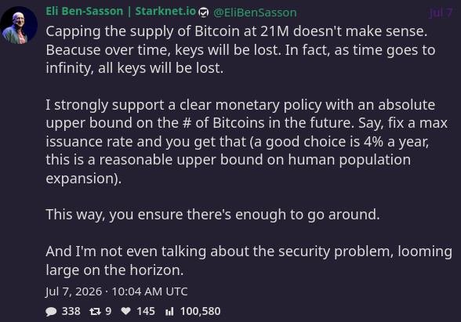The width and height of the screenshot is (461, 322).
Task: Click the line ending with 'expansion).'
Action: pos(84,179)
